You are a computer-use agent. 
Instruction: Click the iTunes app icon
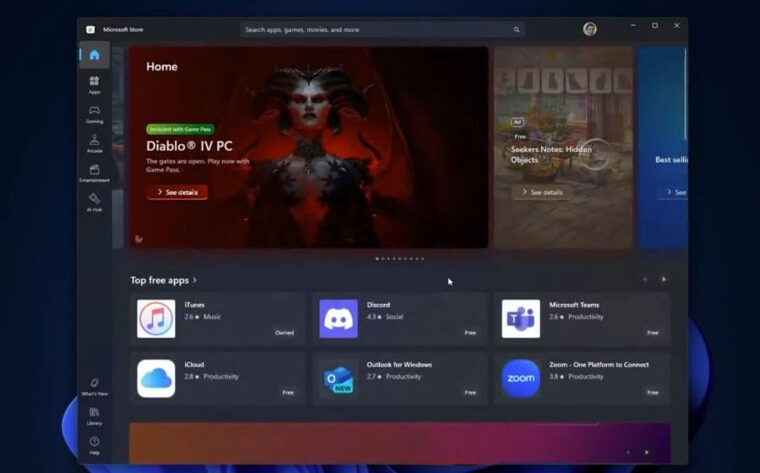click(x=156, y=318)
